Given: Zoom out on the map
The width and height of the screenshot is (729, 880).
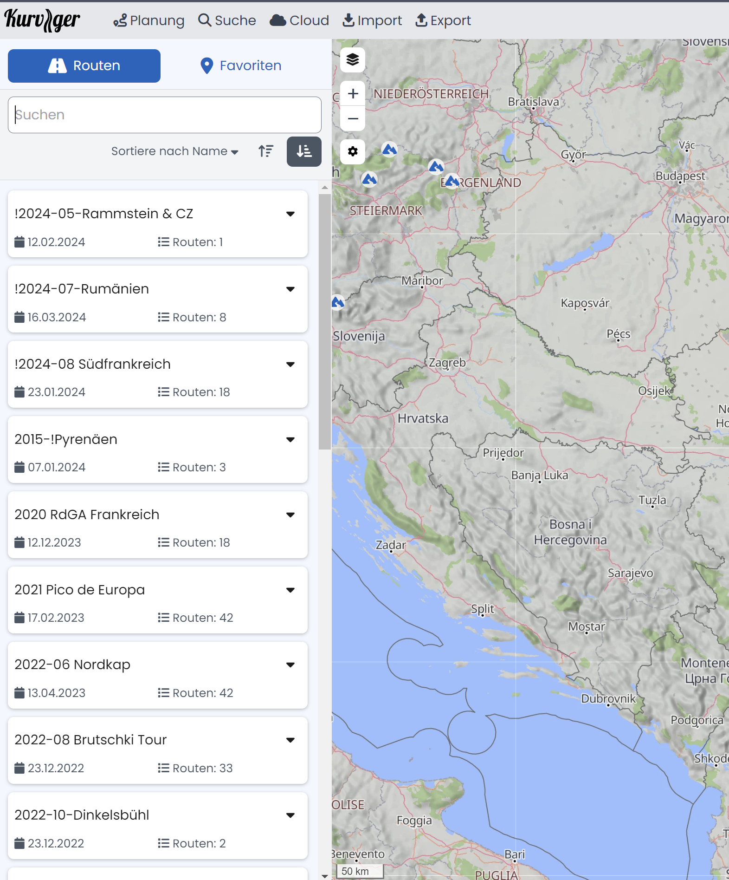Looking at the screenshot, I should tap(353, 119).
